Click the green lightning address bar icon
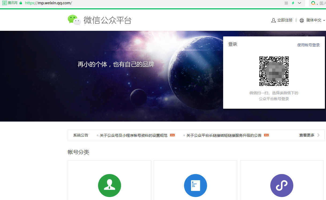The height and width of the screenshot is (200, 326). point(293,3)
